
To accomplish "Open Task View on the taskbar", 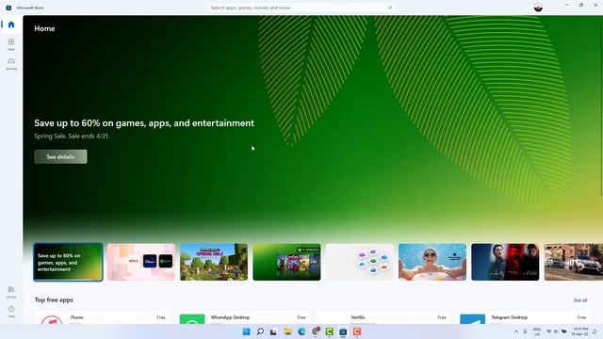I will (273, 331).
